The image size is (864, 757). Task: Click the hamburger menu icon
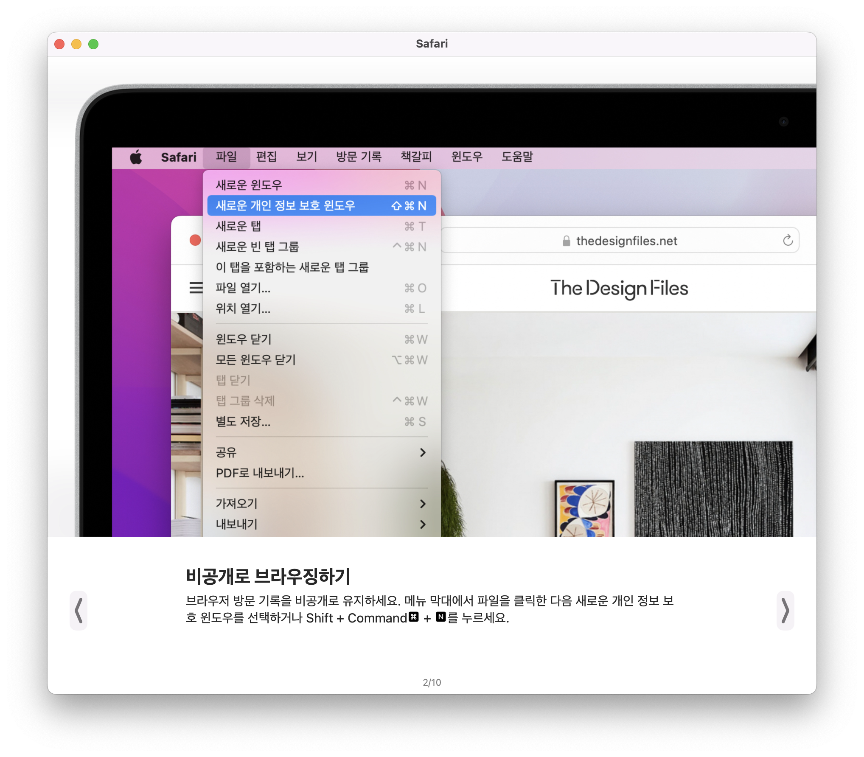pos(196,288)
